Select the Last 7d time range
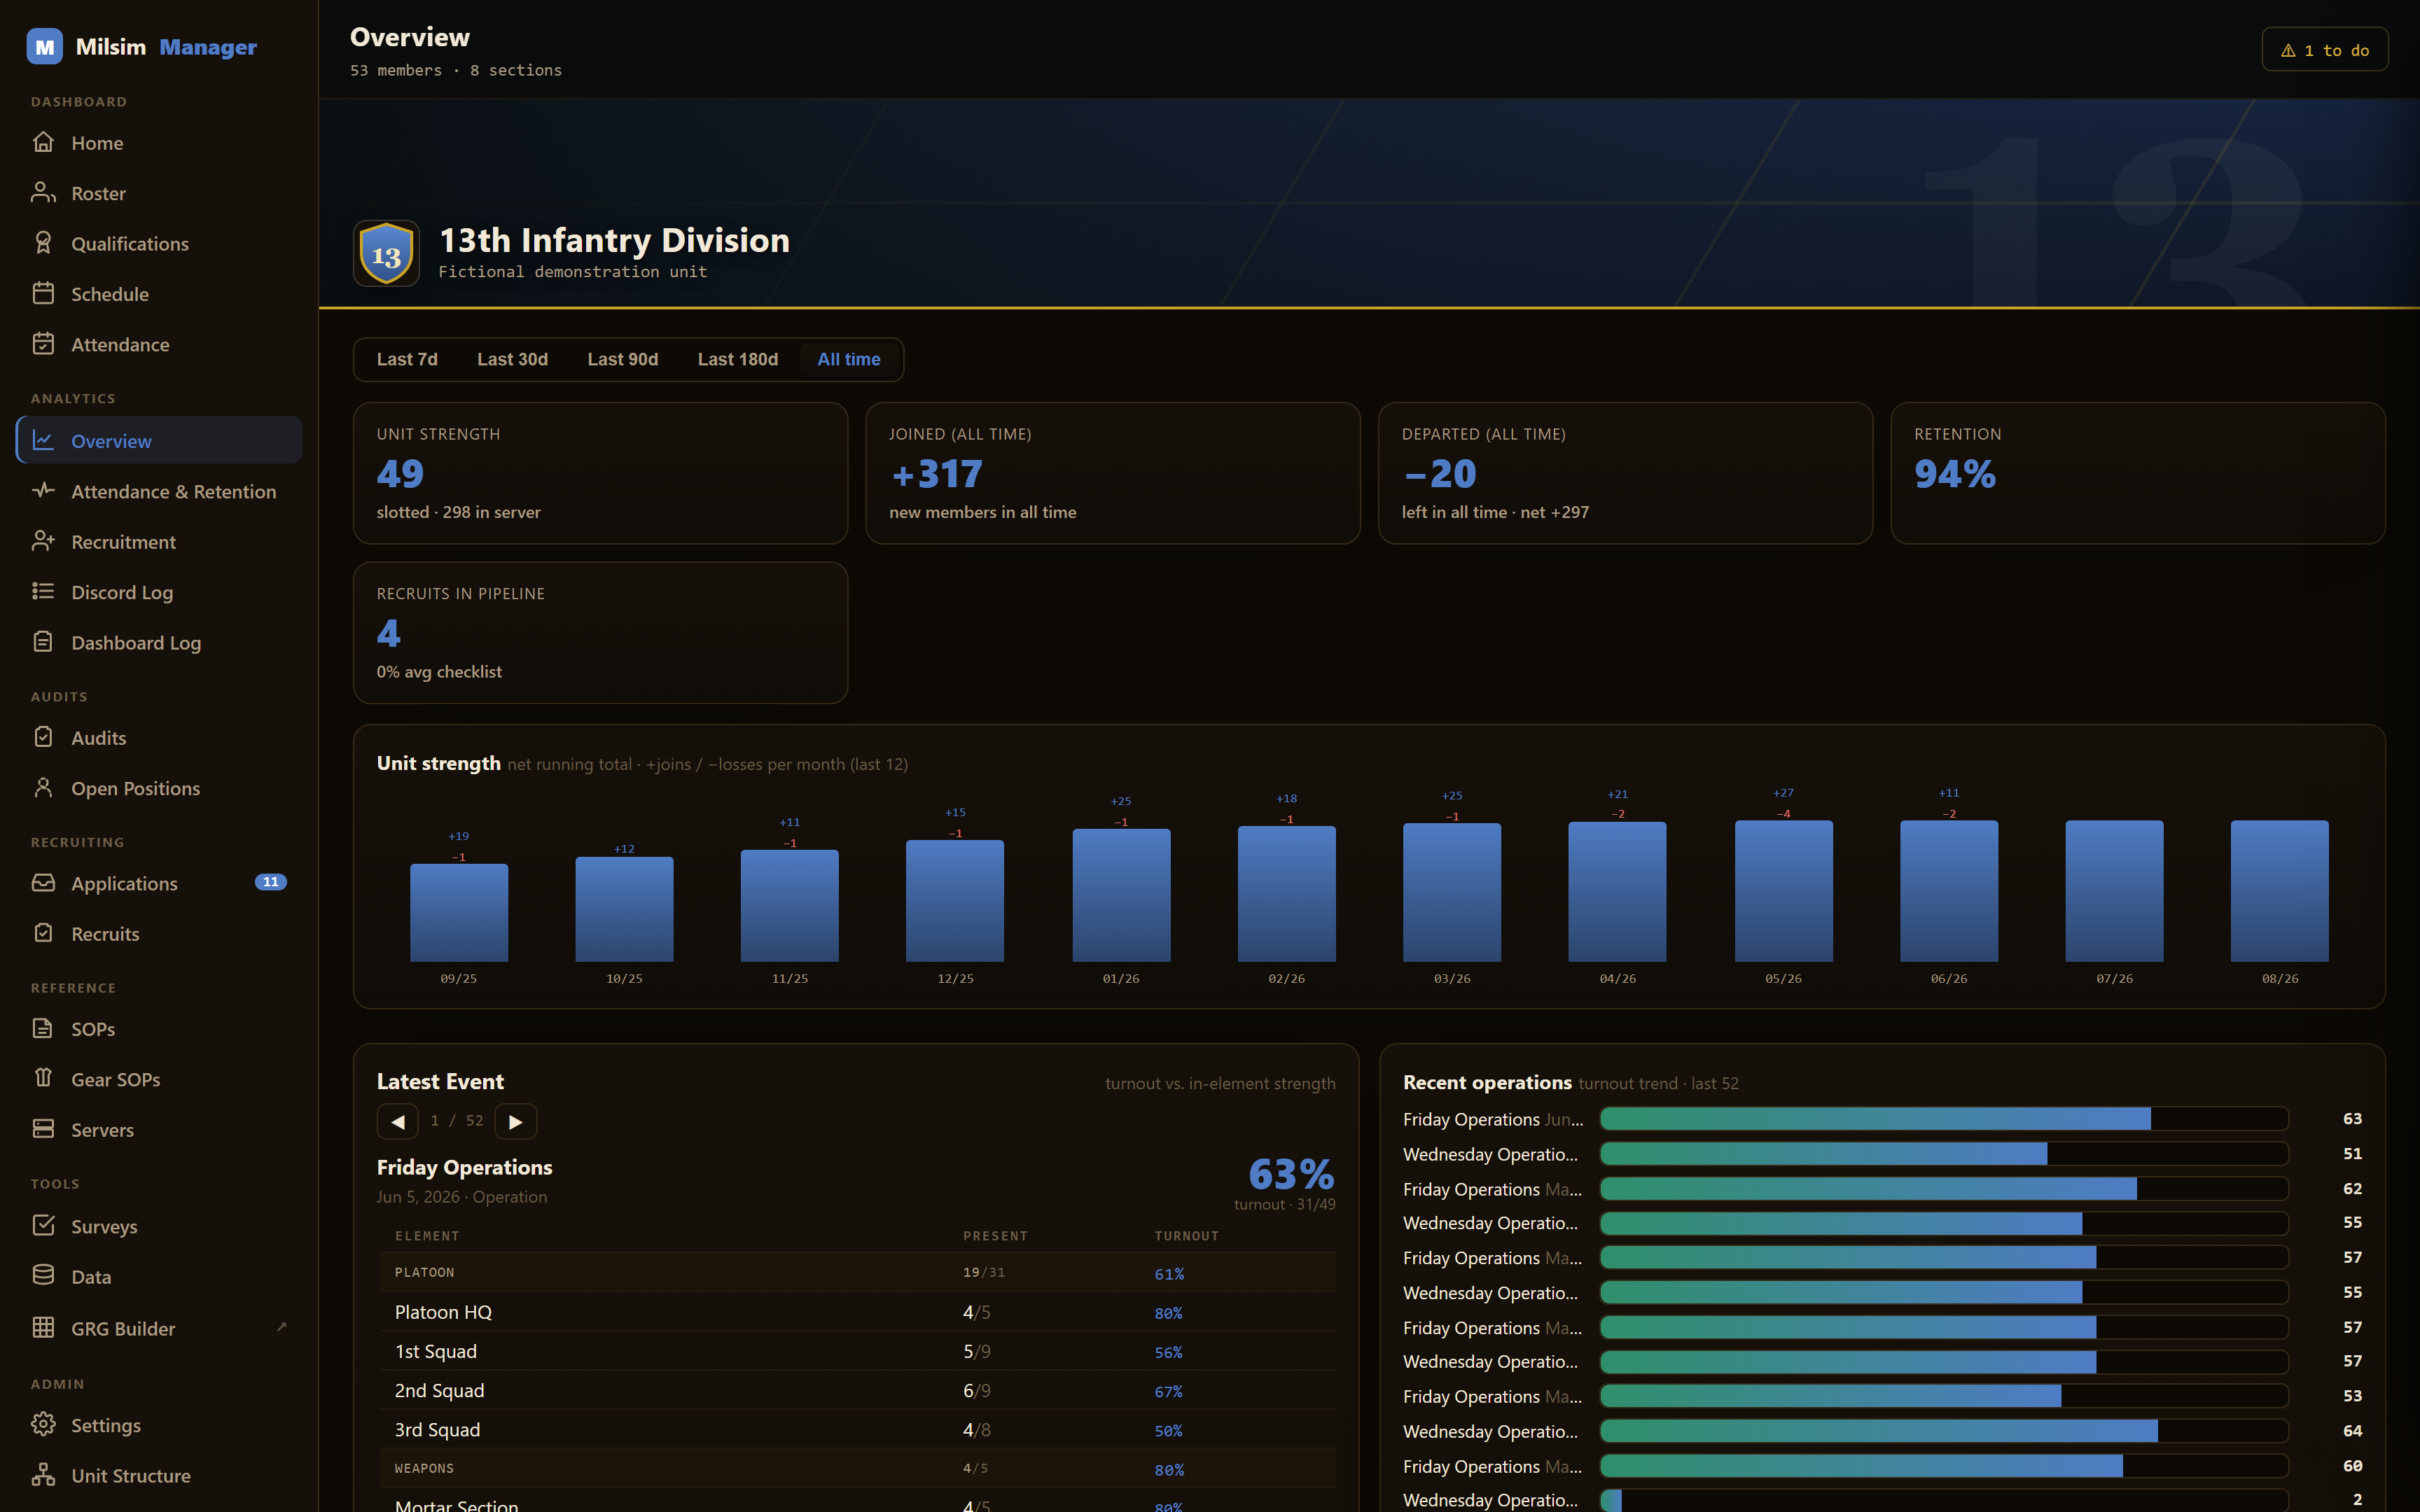Image resolution: width=2420 pixels, height=1512 pixels. point(407,359)
